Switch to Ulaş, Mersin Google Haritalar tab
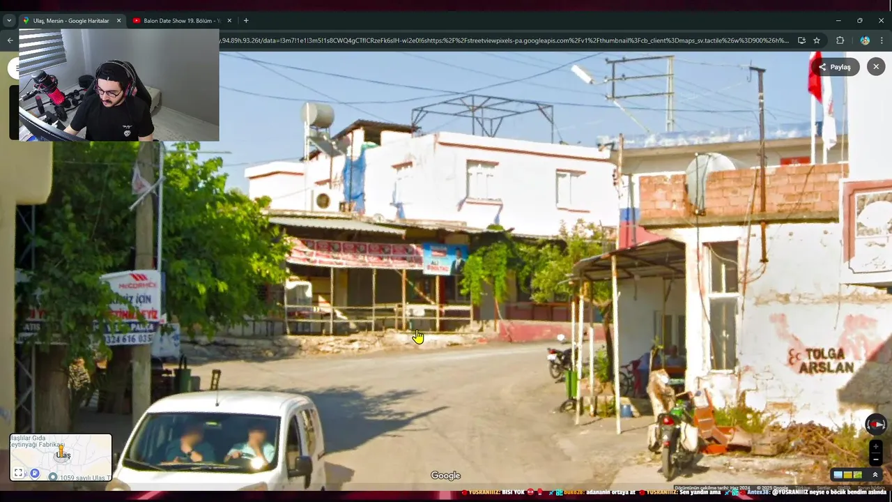The width and height of the screenshot is (892, 502). coord(71,21)
